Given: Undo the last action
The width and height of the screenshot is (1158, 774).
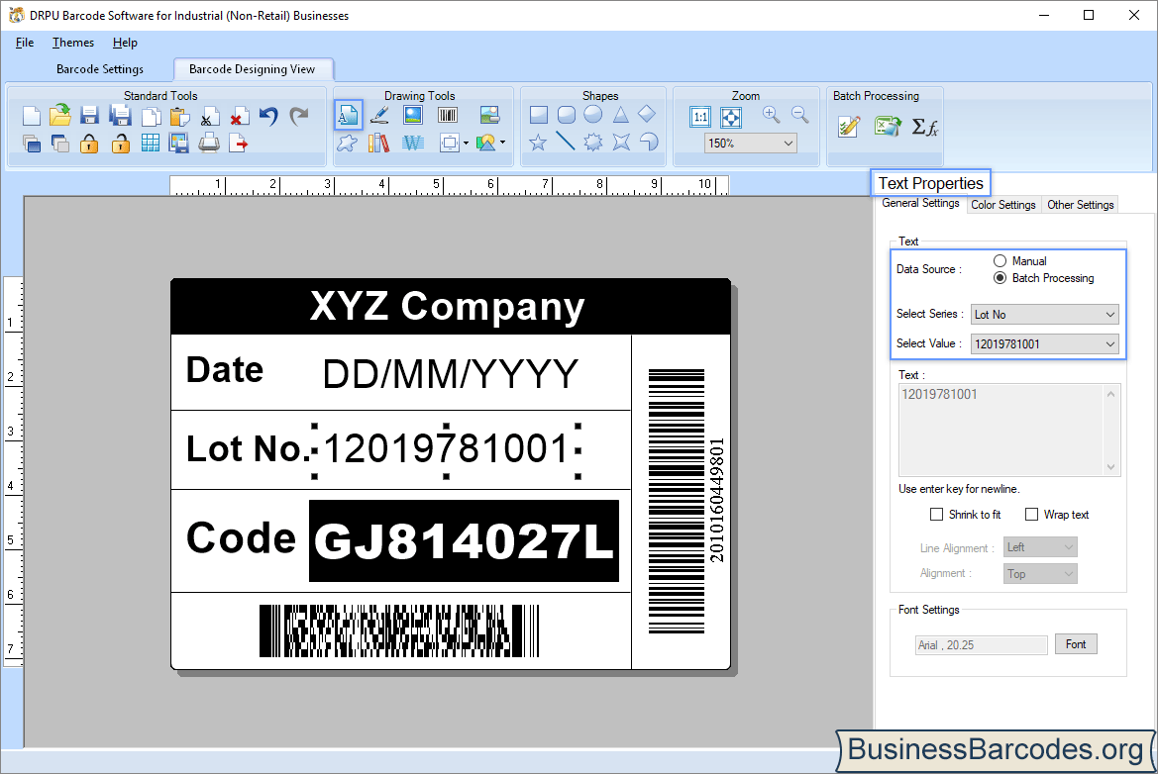Looking at the screenshot, I should point(268,116).
